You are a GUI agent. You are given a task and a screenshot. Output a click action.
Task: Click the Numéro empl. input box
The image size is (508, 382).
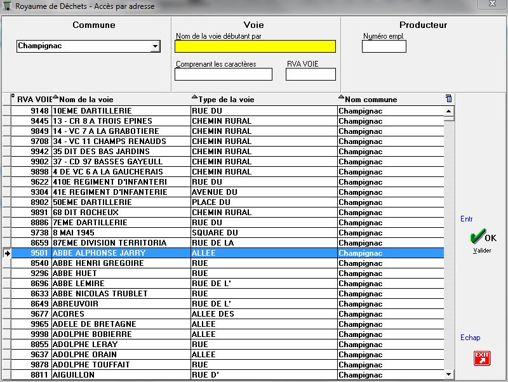click(x=384, y=46)
